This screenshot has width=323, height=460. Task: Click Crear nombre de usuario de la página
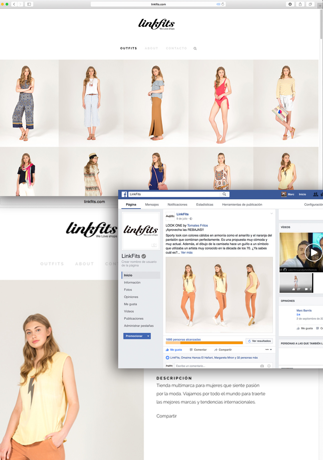139,263
